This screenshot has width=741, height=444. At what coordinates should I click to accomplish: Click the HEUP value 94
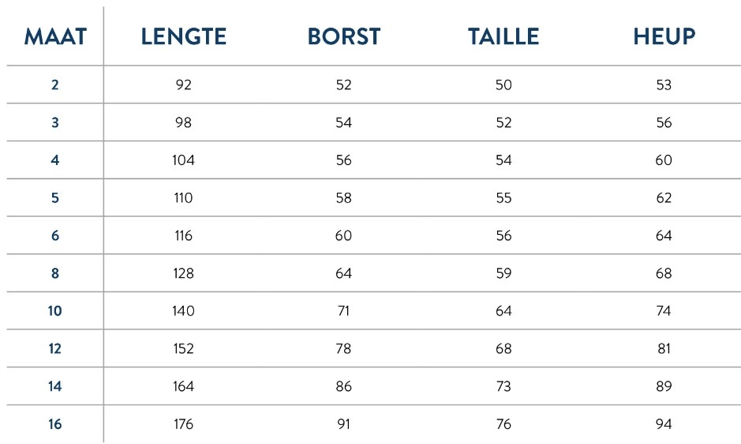(x=664, y=424)
